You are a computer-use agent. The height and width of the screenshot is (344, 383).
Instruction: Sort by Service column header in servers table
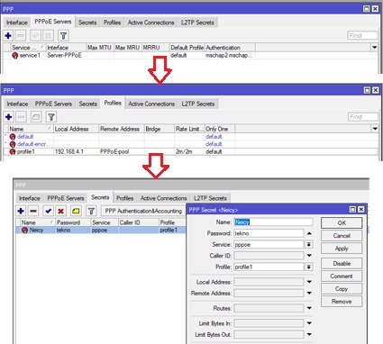click(28, 48)
